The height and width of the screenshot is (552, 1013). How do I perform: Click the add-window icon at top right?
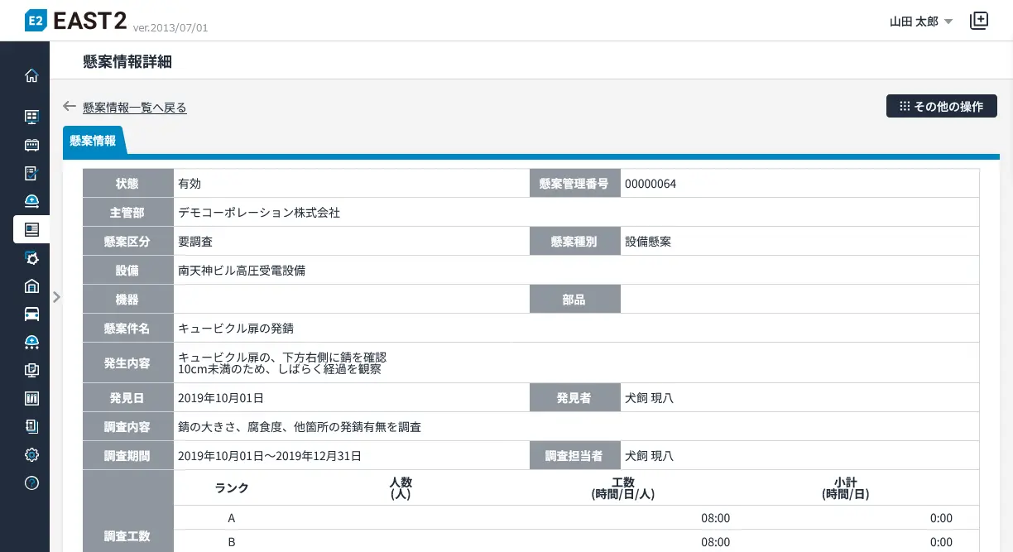[x=979, y=21]
